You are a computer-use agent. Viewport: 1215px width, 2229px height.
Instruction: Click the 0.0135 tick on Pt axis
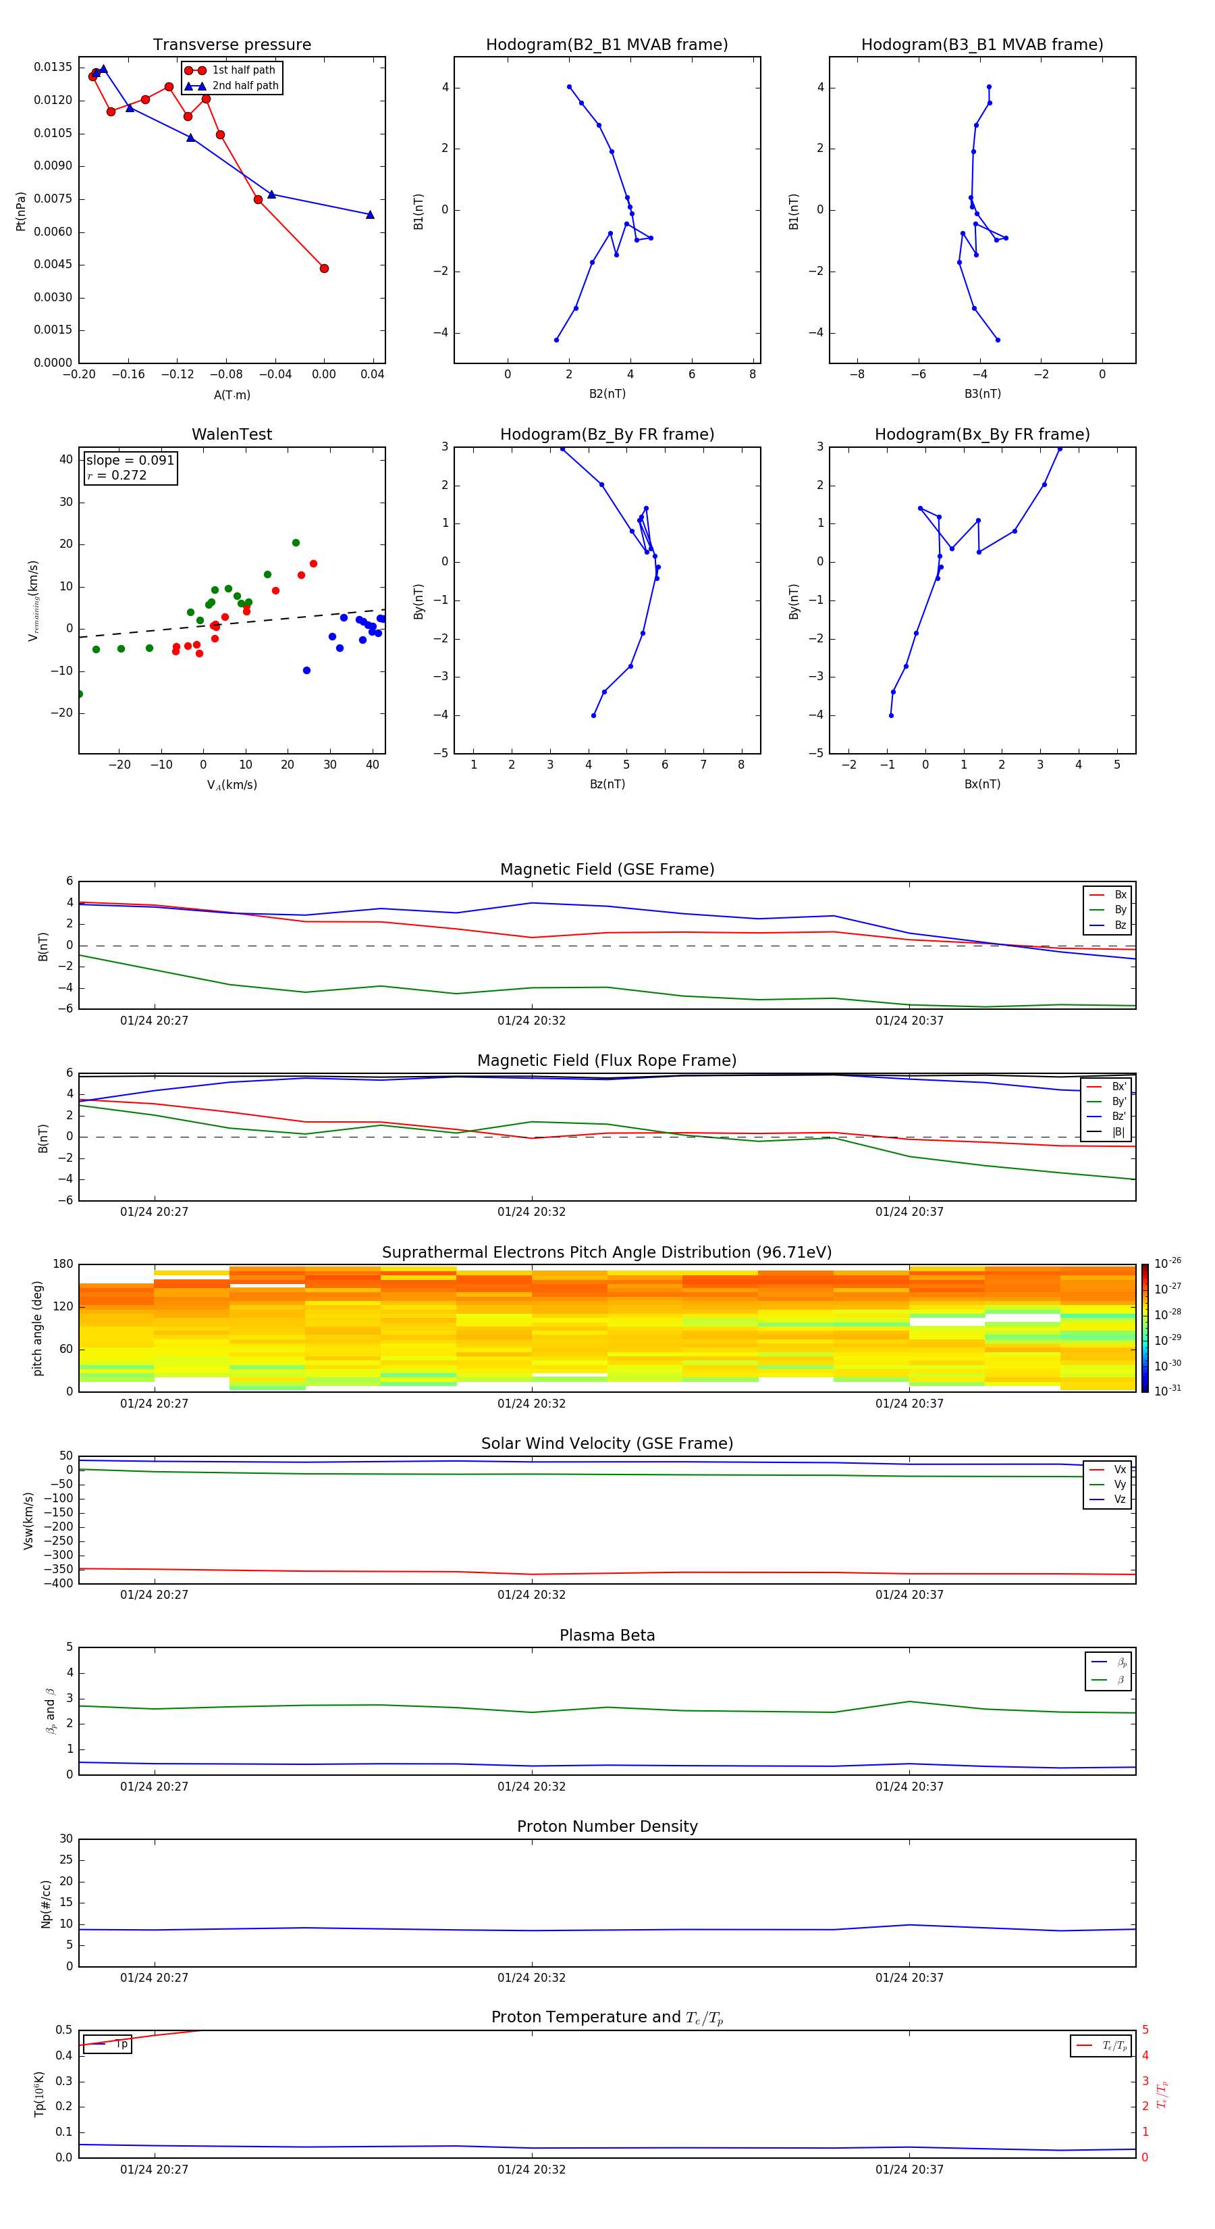[53, 68]
